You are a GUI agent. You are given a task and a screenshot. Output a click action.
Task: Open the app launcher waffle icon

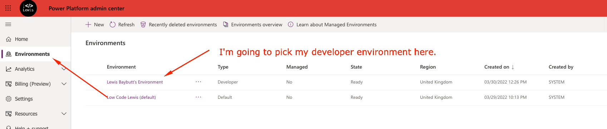[8, 8]
